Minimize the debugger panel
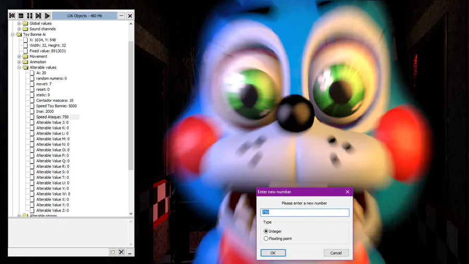The image size is (469, 264). [x=121, y=16]
